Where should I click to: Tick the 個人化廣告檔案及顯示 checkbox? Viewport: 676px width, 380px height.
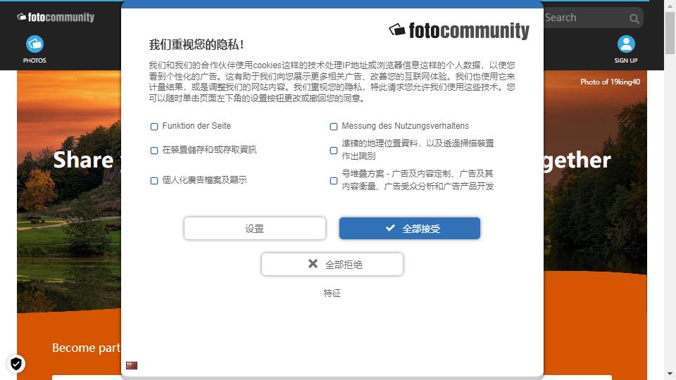coord(154,181)
